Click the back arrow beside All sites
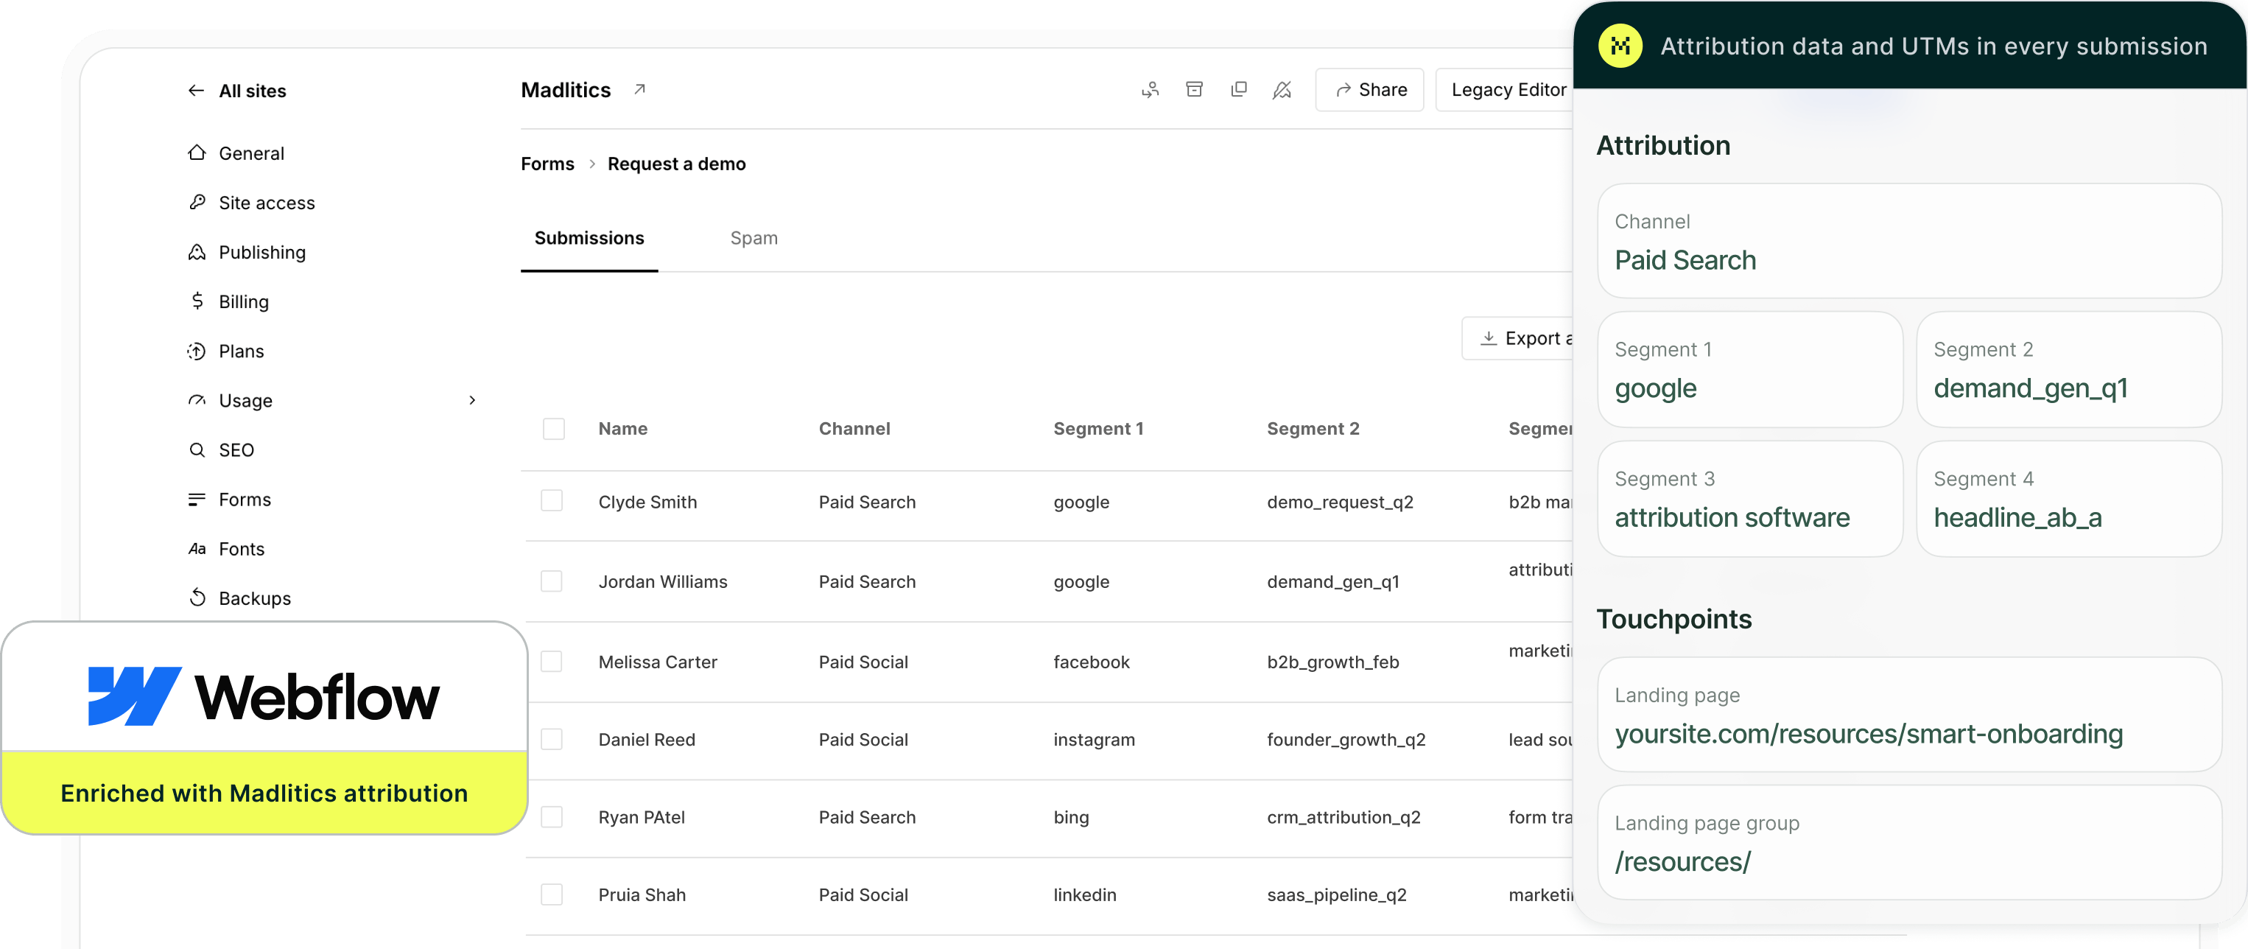The image size is (2248, 949). tap(197, 91)
